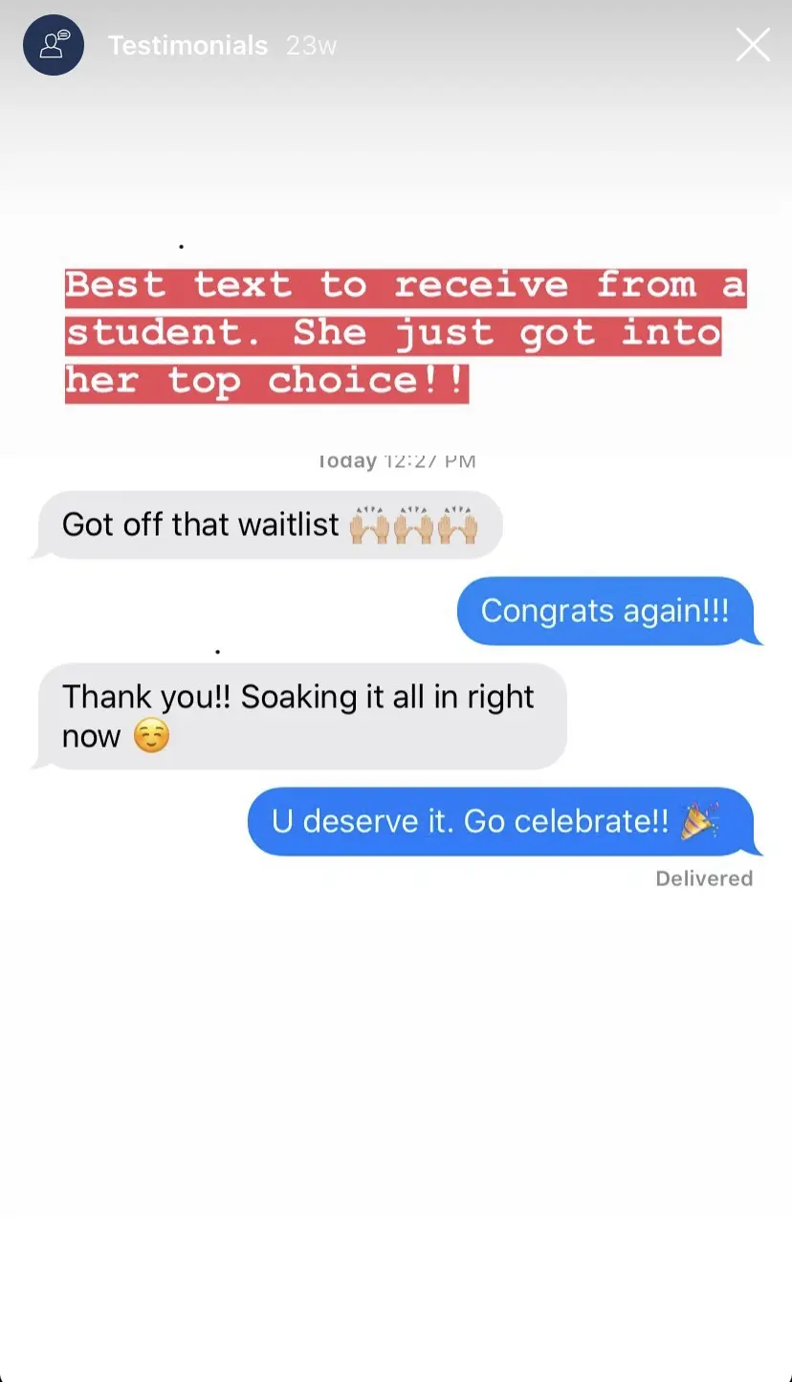Viewport: 792px width, 1382px height.
Task: Tap the 23w timestamp label
Action: pos(311,45)
